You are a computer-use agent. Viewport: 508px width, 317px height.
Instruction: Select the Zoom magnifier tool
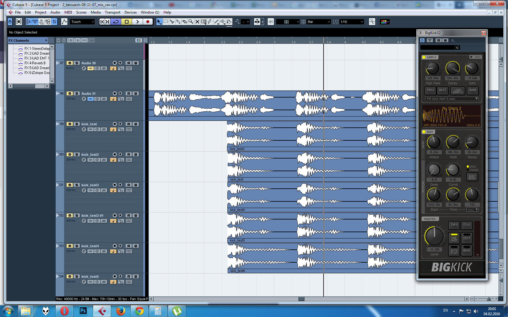pyautogui.click(x=191, y=22)
